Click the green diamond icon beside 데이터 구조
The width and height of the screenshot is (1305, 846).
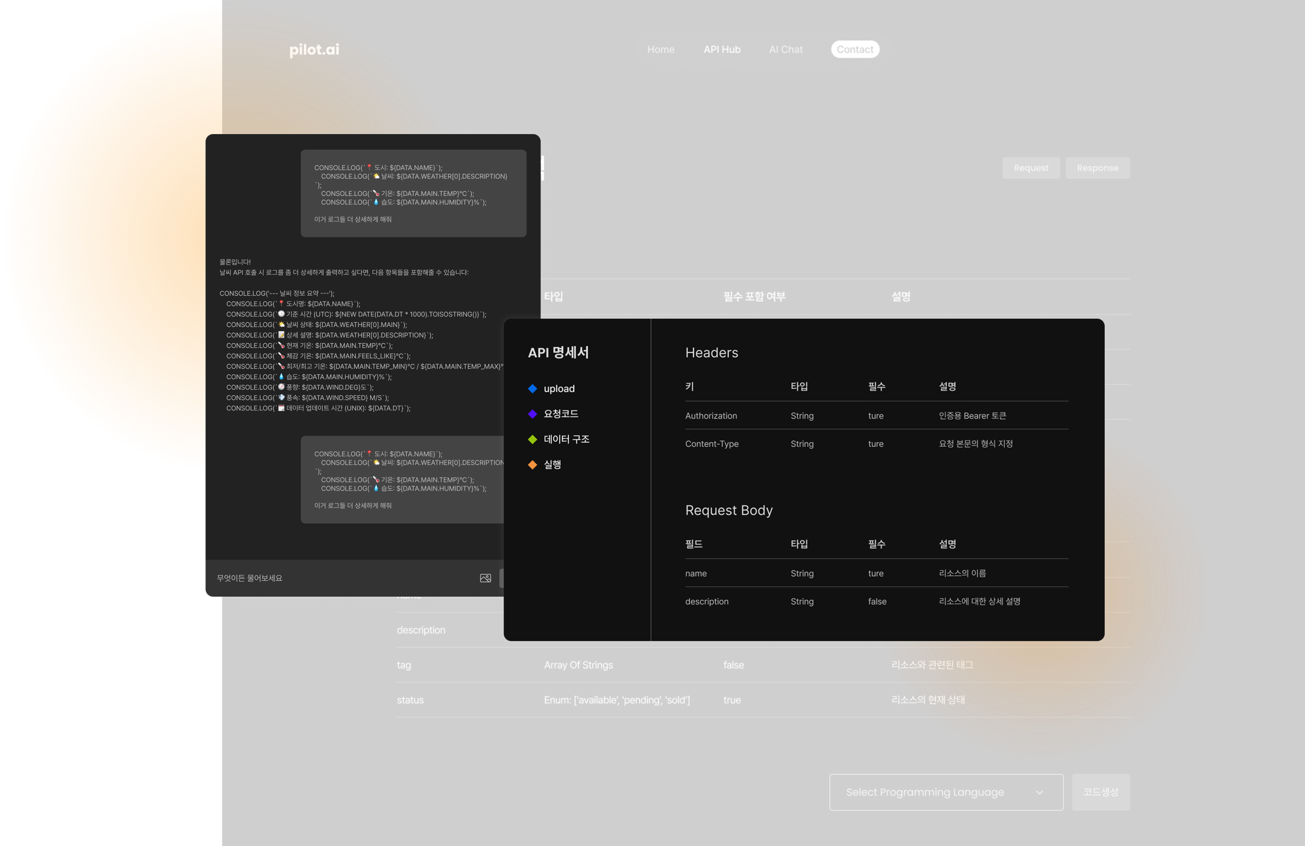pos(532,440)
